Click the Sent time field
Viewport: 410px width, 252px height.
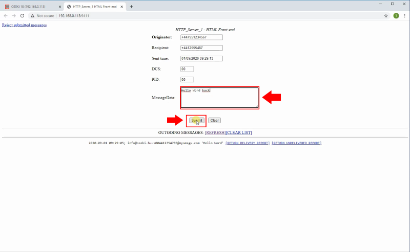pos(201,58)
